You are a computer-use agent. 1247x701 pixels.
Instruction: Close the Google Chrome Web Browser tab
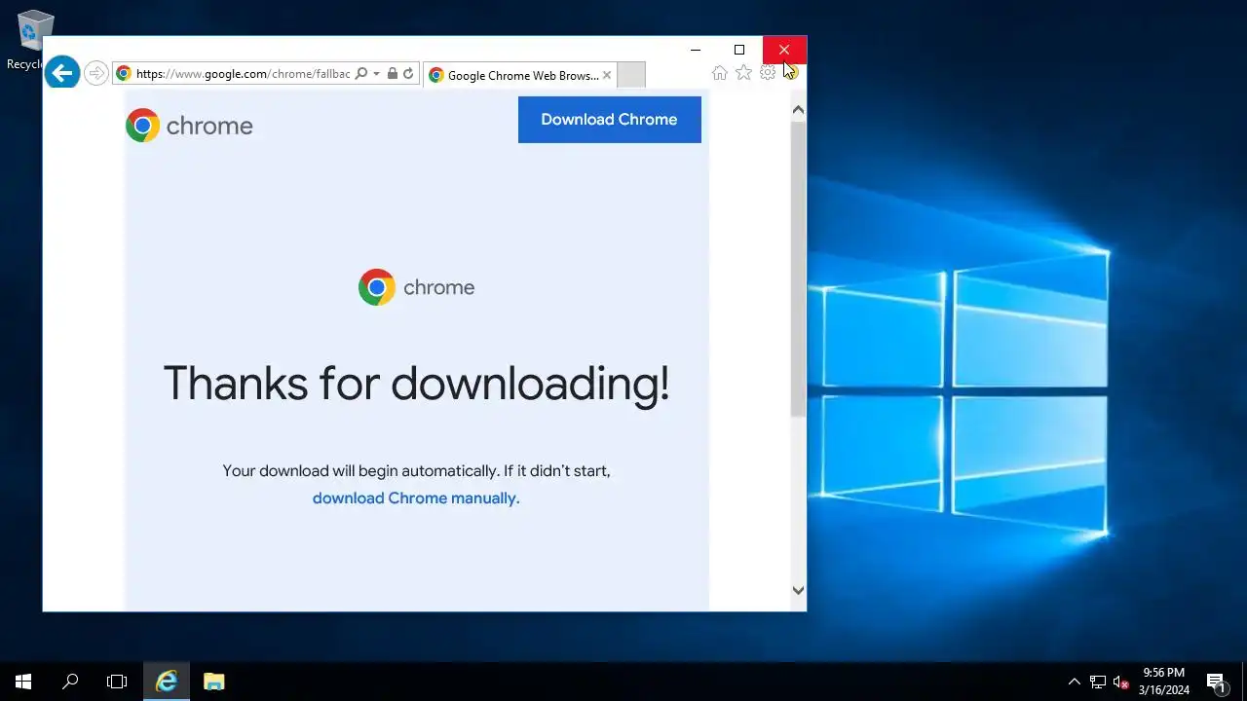tap(607, 75)
